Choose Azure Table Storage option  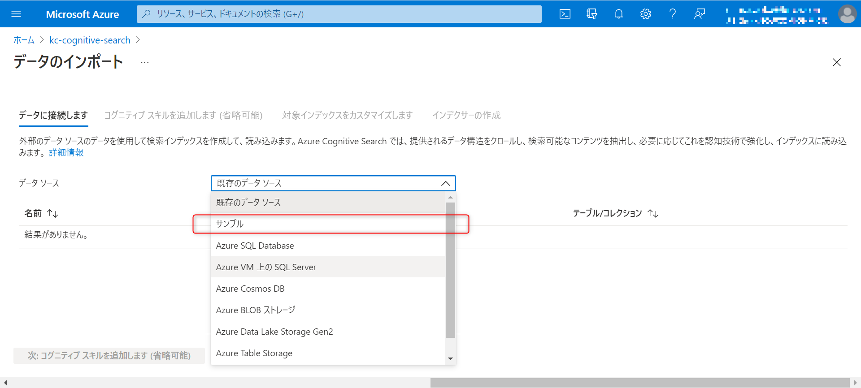click(x=328, y=353)
